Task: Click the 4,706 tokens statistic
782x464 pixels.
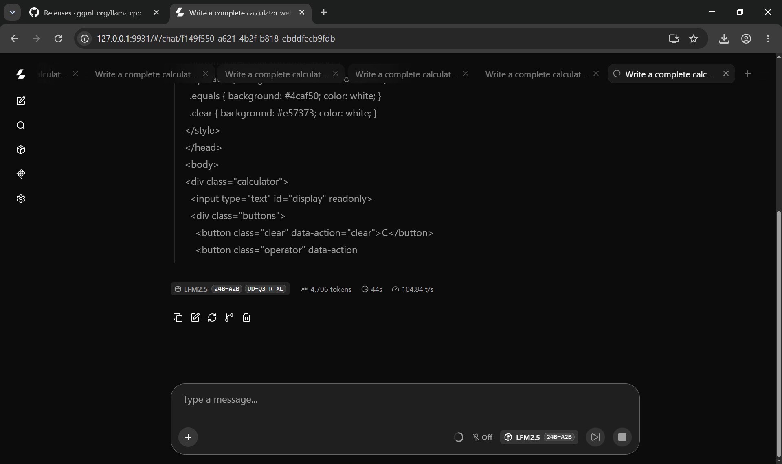Action: tap(326, 289)
